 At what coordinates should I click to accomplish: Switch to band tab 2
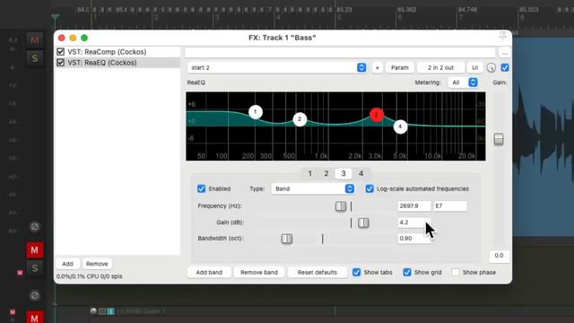coord(326,173)
